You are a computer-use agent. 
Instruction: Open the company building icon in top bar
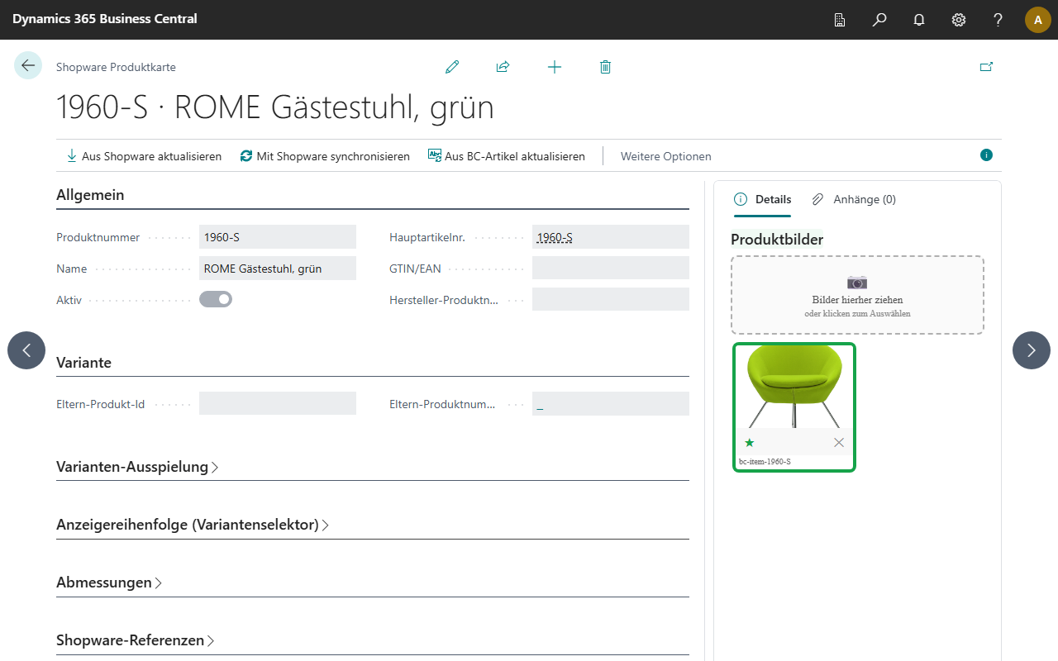click(x=840, y=20)
